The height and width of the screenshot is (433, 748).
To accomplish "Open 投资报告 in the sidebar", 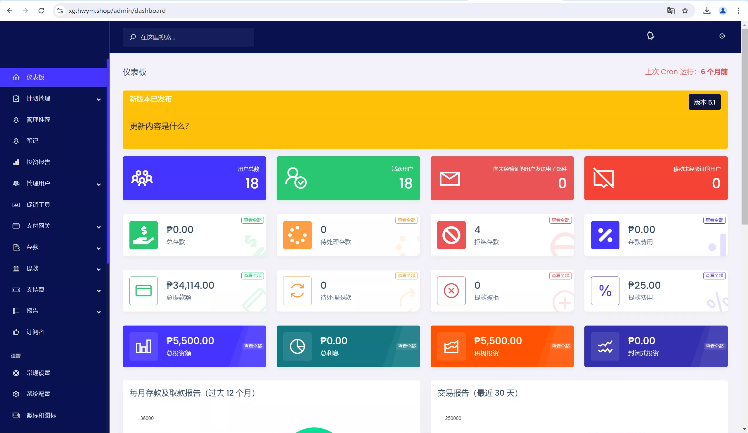I will pyautogui.click(x=38, y=162).
